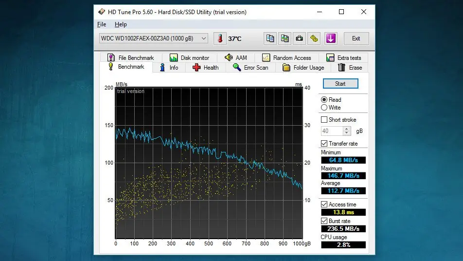The height and width of the screenshot is (261, 463).
Task: Select the Write radio button
Action: (324, 108)
